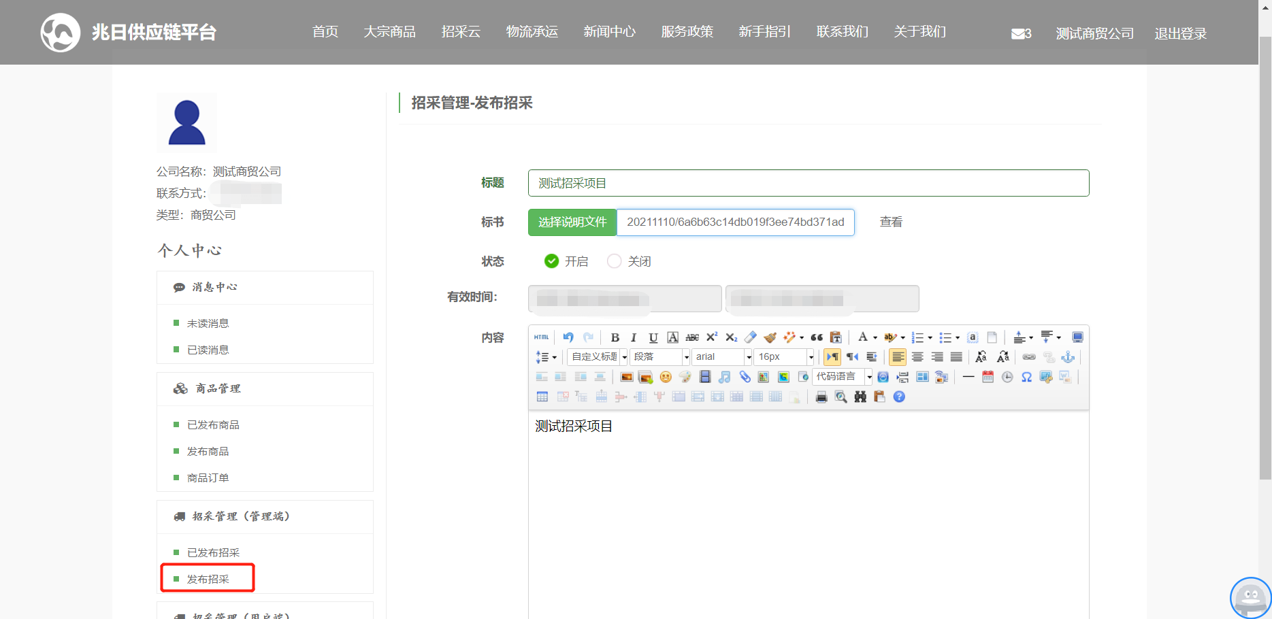Image resolution: width=1272 pixels, height=619 pixels.
Task: Toggle left-to-right text direction button
Action: click(832, 357)
